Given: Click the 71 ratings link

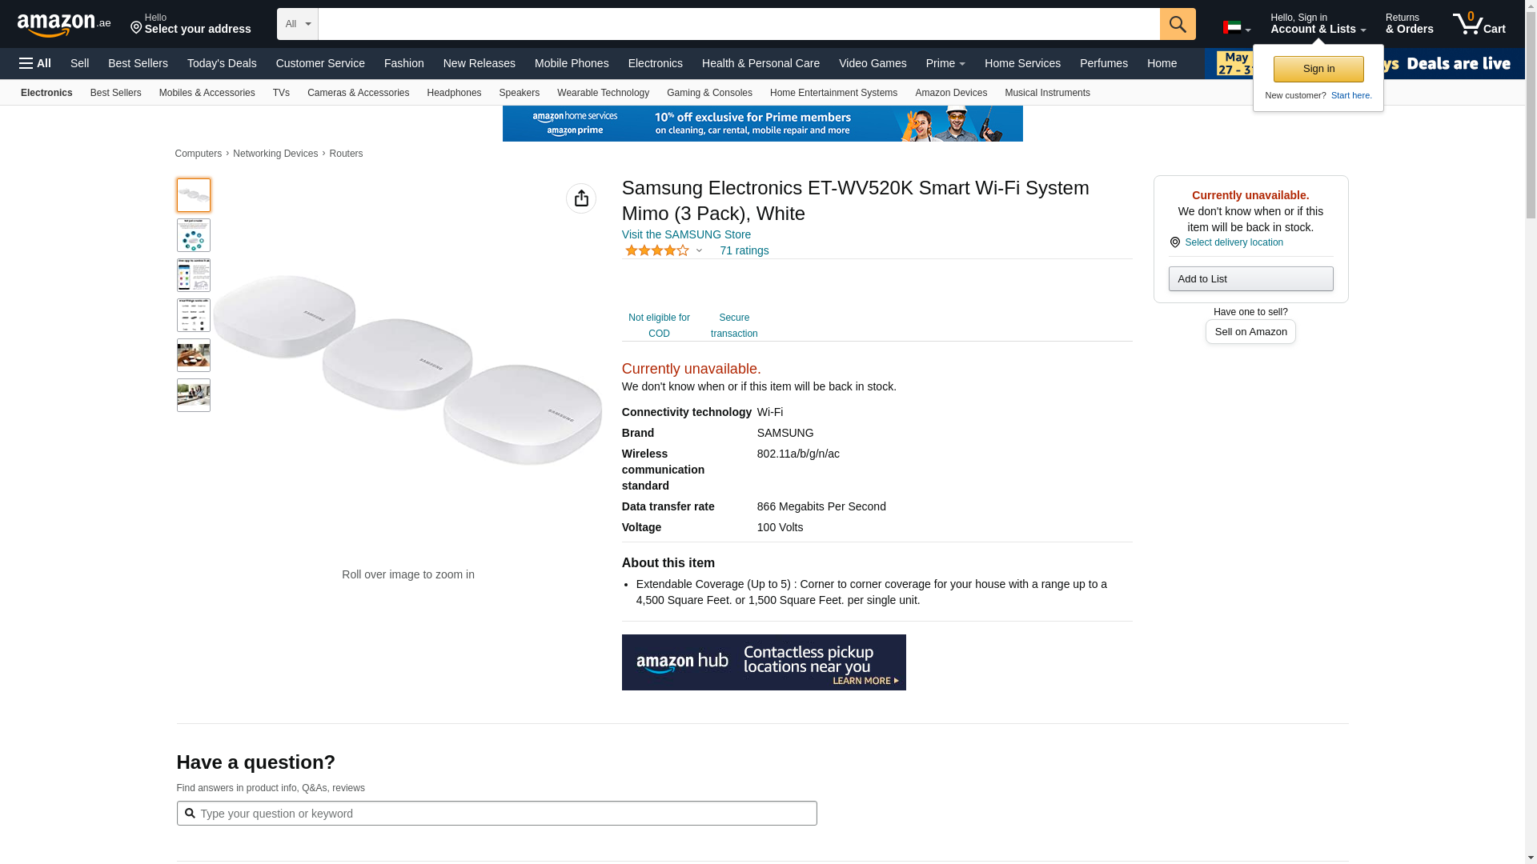Looking at the screenshot, I should [744, 250].
